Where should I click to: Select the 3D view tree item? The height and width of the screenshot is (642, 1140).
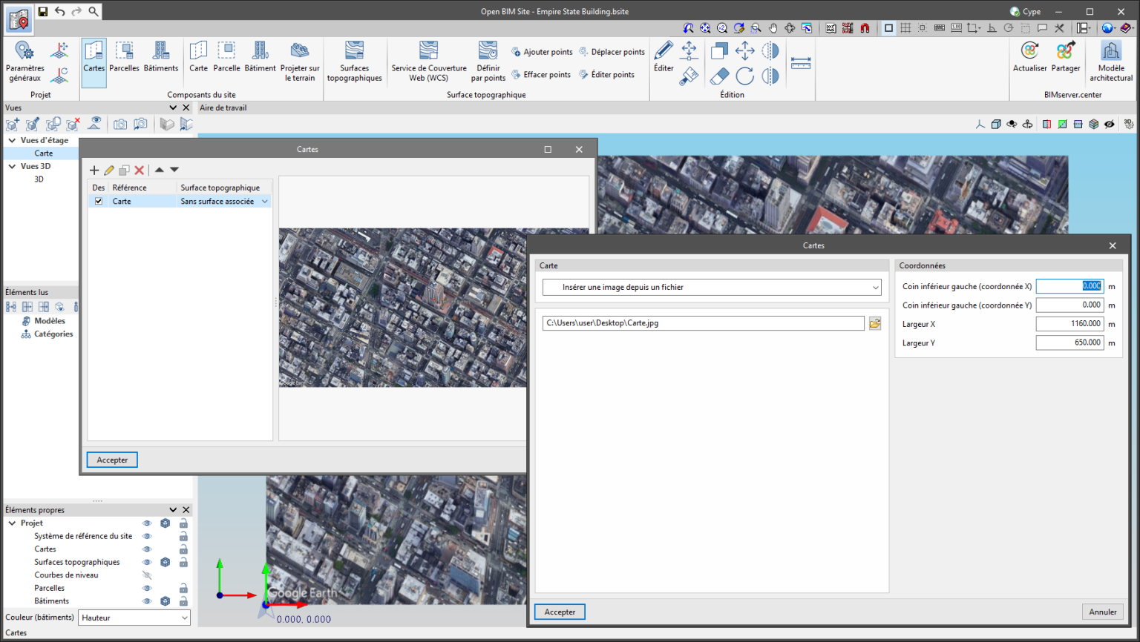[39, 179]
